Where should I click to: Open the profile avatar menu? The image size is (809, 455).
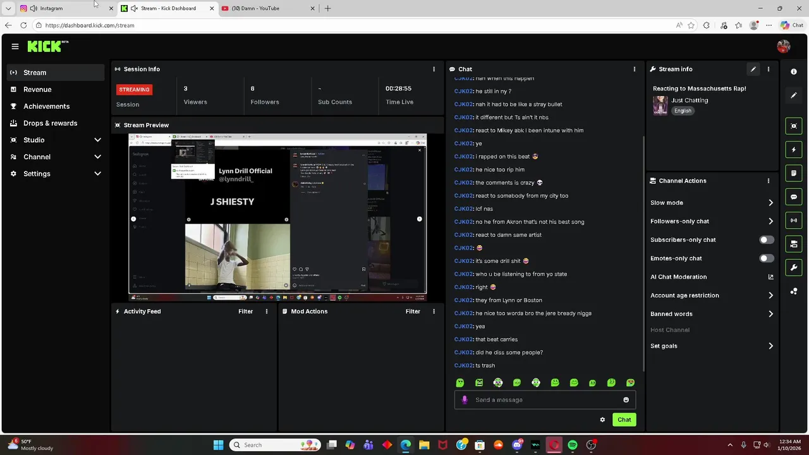[784, 46]
